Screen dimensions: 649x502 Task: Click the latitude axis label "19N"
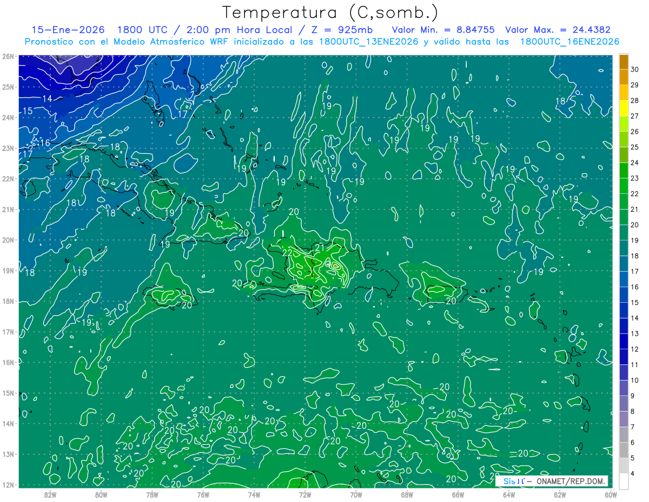point(8,271)
